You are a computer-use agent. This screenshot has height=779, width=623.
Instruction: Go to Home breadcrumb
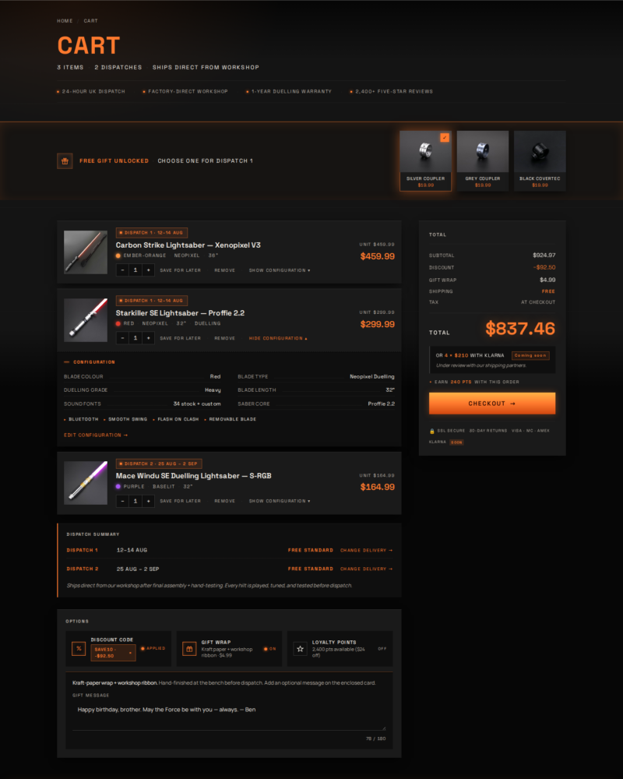(65, 21)
